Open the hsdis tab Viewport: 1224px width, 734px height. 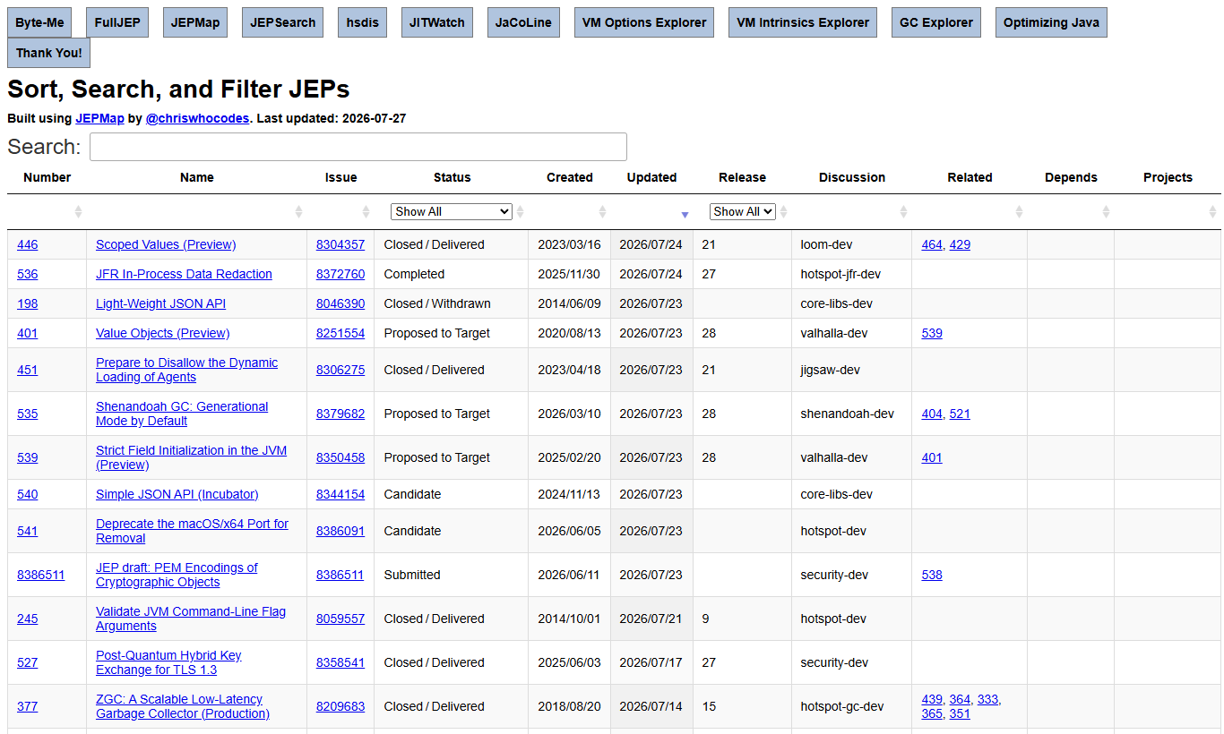[363, 22]
